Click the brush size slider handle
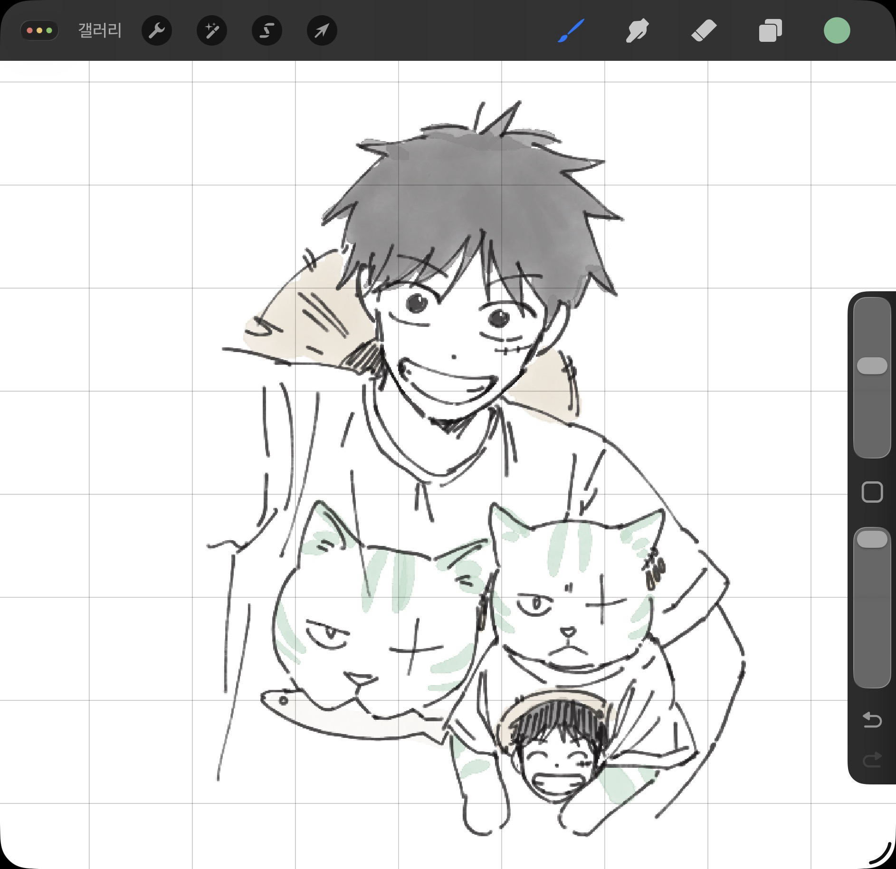Image resolution: width=896 pixels, height=869 pixels. 872,366
